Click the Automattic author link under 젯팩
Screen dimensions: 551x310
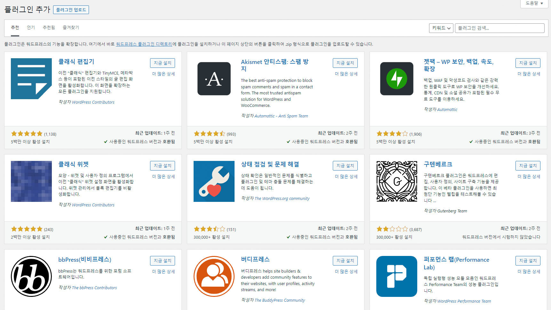coord(447,110)
